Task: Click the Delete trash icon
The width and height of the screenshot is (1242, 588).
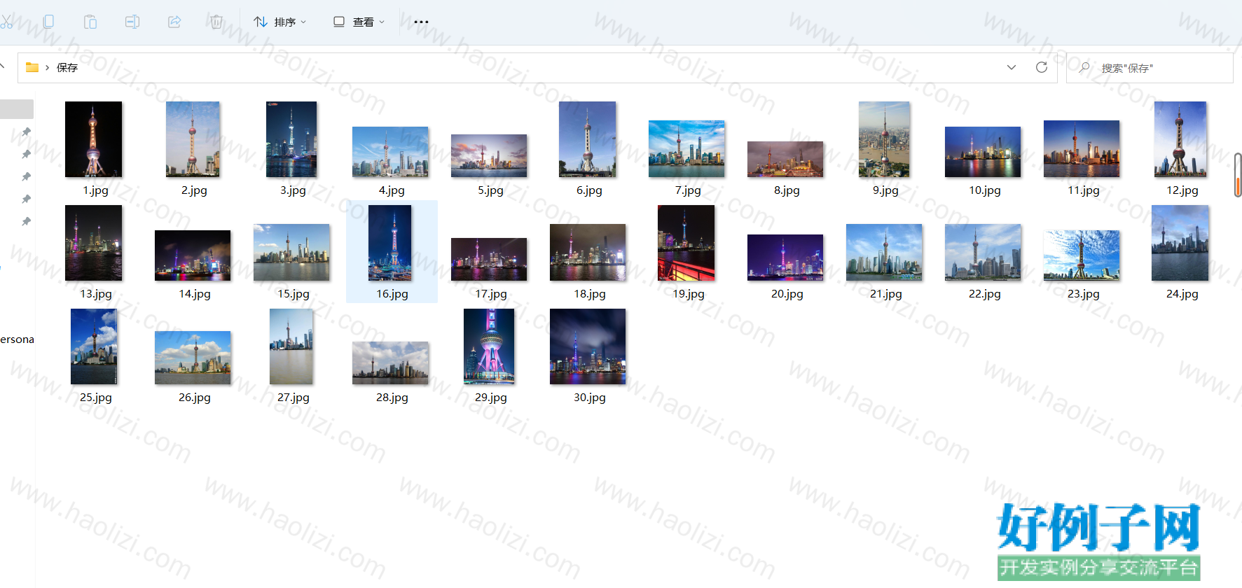Action: tap(216, 22)
